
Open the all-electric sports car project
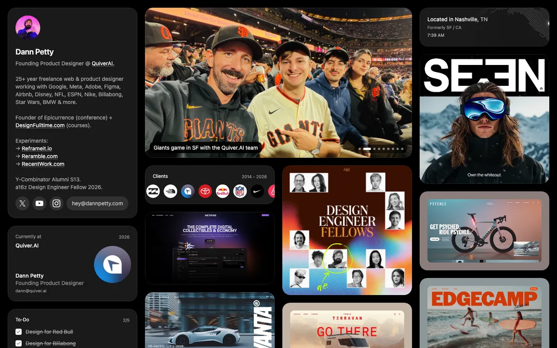point(210,320)
